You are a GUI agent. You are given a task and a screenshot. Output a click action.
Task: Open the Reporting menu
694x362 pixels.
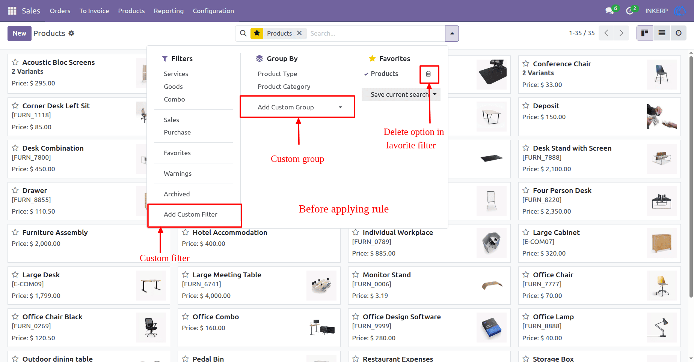coord(169,11)
